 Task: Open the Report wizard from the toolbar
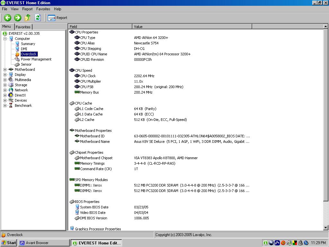pos(58,18)
